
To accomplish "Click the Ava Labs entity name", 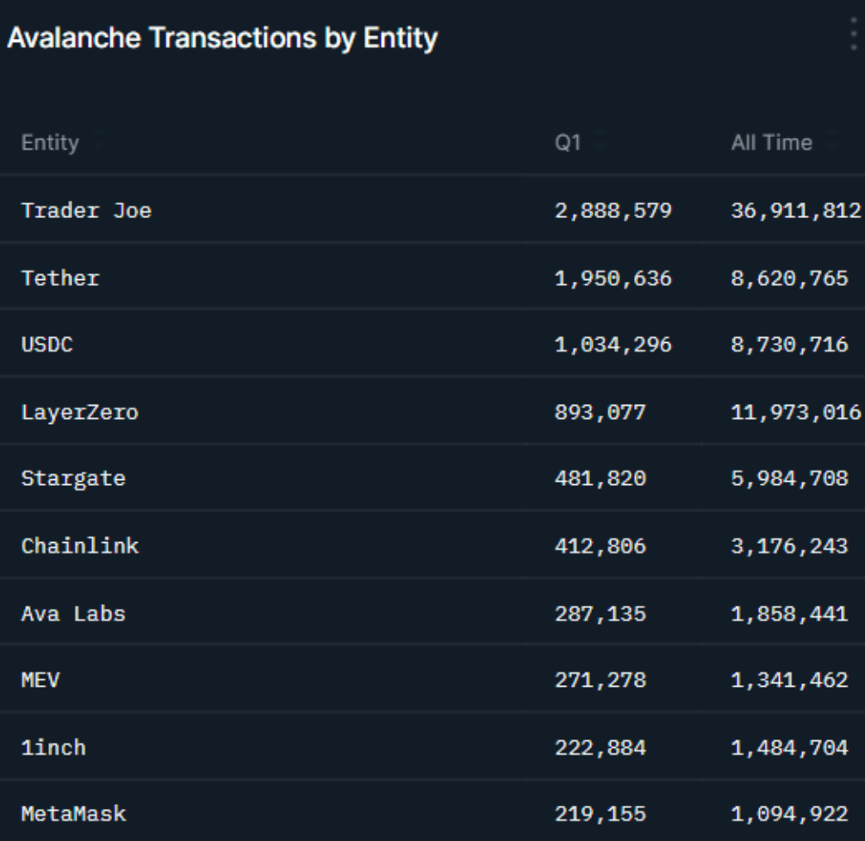I will [x=73, y=614].
